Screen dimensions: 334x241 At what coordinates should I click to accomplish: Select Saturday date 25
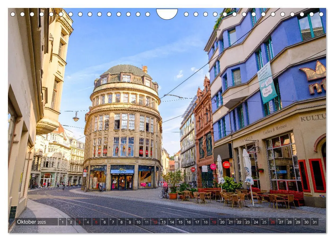pos(264,222)
